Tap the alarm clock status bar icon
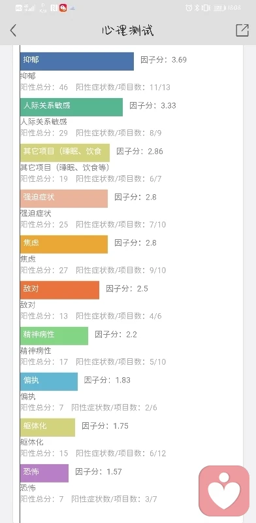The image size is (256, 523). tap(189, 8)
